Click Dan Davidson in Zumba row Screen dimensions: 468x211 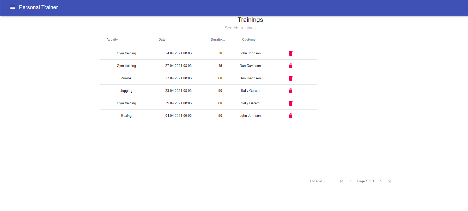(250, 78)
